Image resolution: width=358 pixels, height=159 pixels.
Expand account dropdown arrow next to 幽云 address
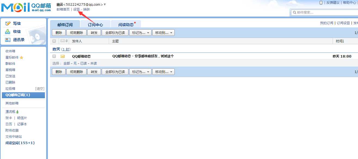pos(105,4)
